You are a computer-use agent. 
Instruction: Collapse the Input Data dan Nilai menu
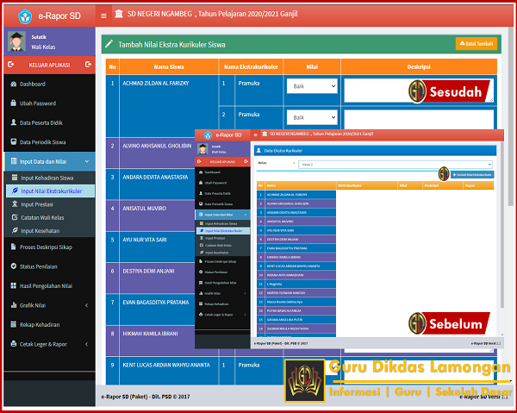tap(49, 161)
